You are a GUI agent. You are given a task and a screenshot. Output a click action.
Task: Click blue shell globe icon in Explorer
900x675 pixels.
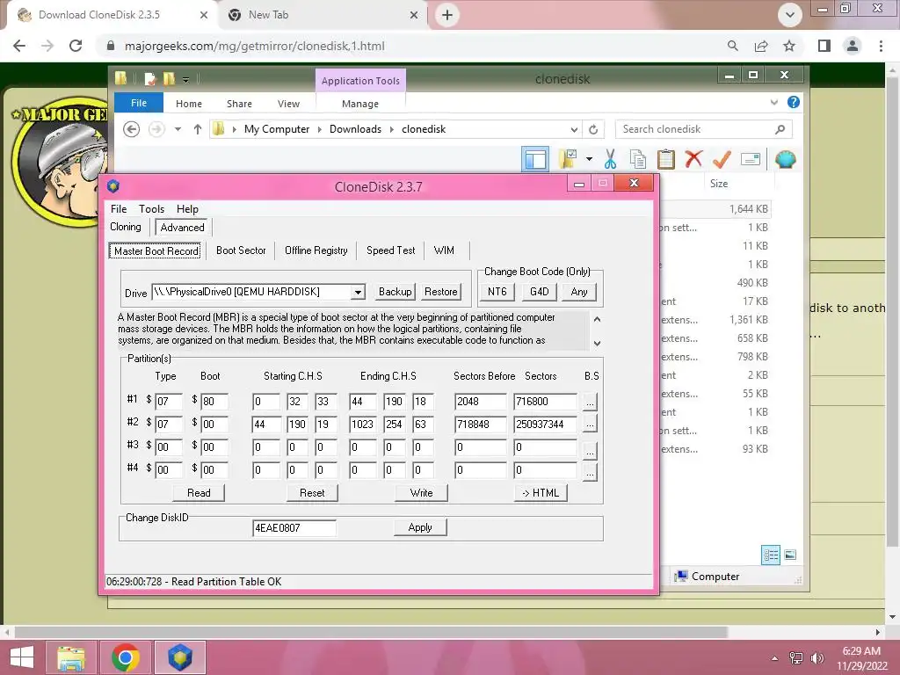pos(785,159)
